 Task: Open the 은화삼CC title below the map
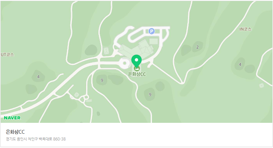15,132
